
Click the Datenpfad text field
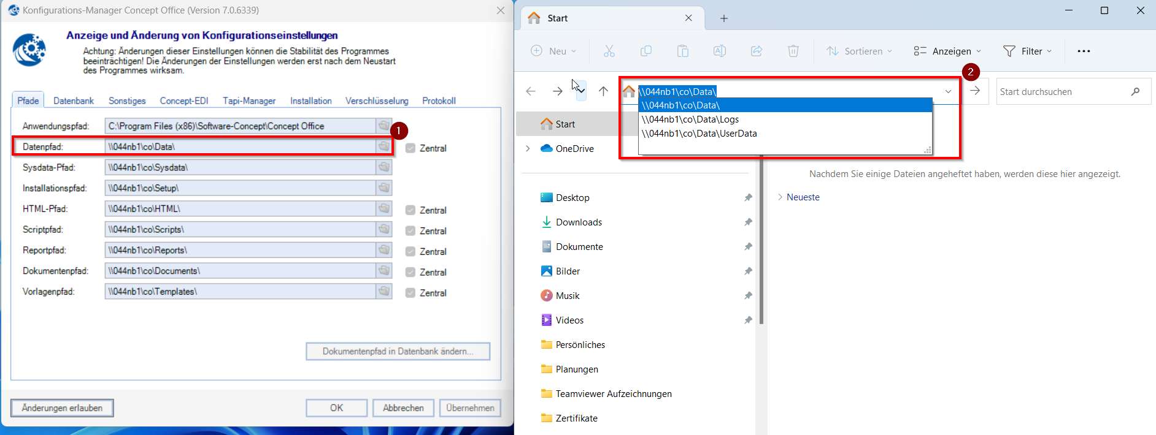[241, 146]
